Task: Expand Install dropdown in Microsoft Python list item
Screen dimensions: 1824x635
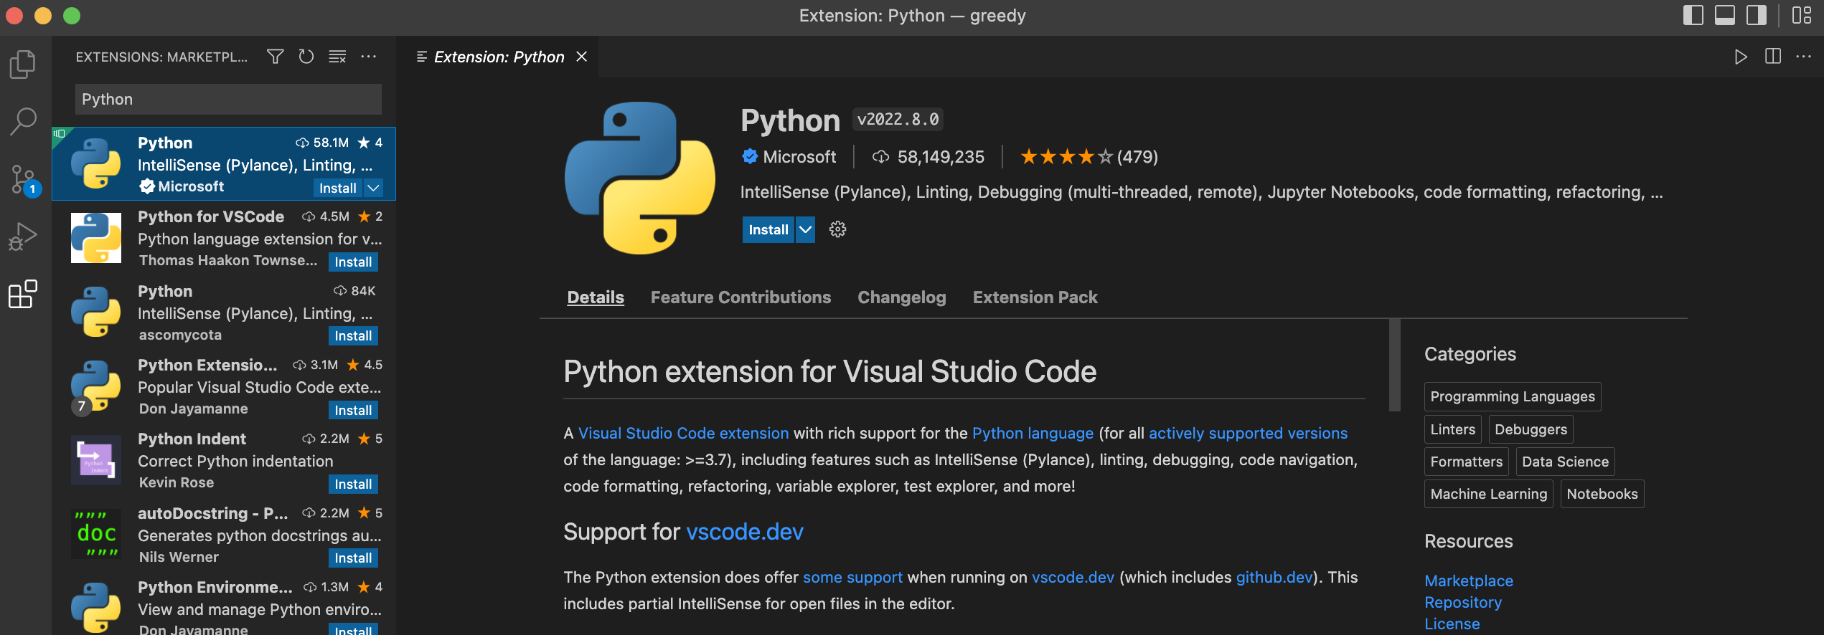Action: (x=373, y=188)
